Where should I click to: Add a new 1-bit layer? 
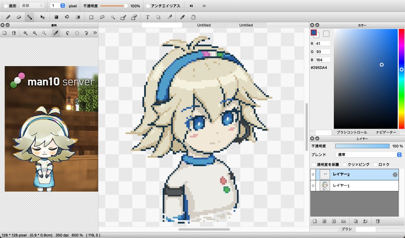(334, 221)
